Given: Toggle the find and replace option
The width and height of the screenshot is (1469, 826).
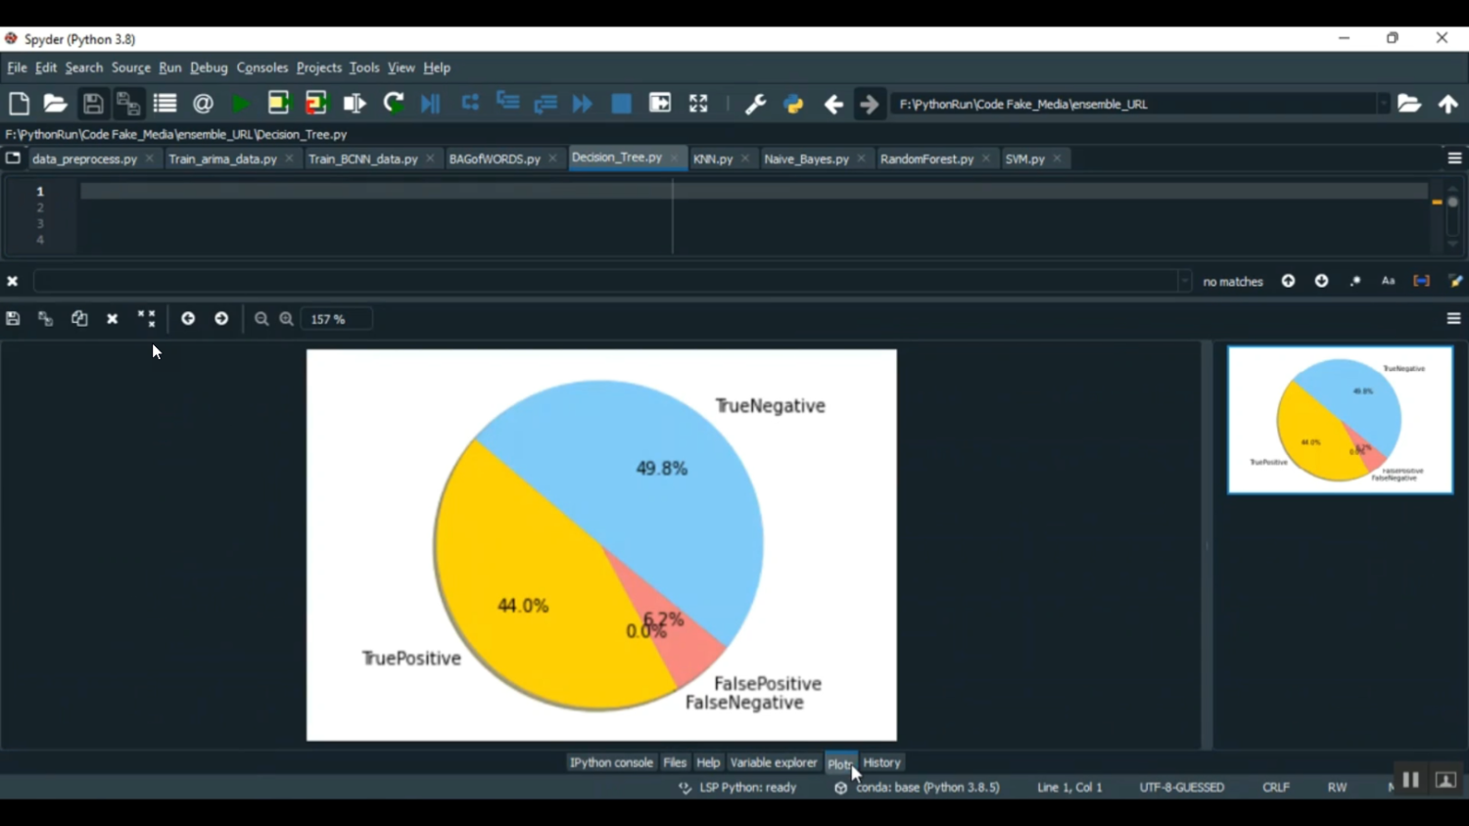Looking at the screenshot, I should [x=1455, y=281].
